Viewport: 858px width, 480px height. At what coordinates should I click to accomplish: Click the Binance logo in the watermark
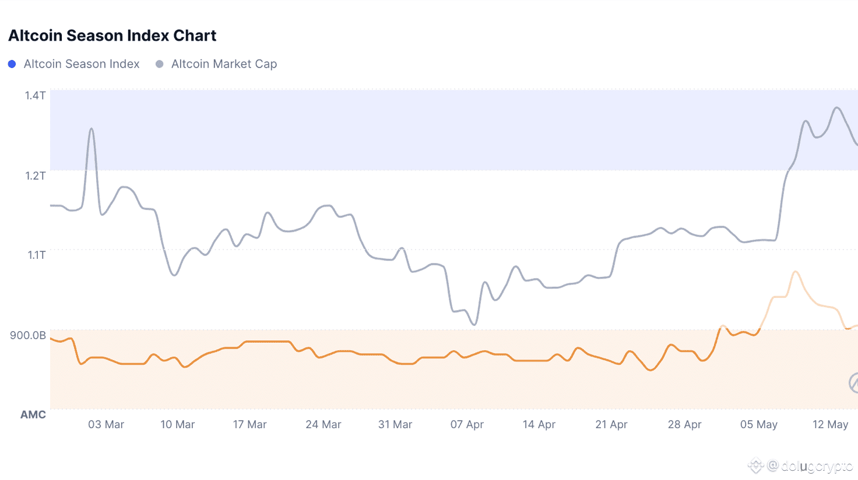pos(756,465)
